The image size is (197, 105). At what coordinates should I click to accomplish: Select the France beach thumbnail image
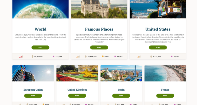(165, 73)
